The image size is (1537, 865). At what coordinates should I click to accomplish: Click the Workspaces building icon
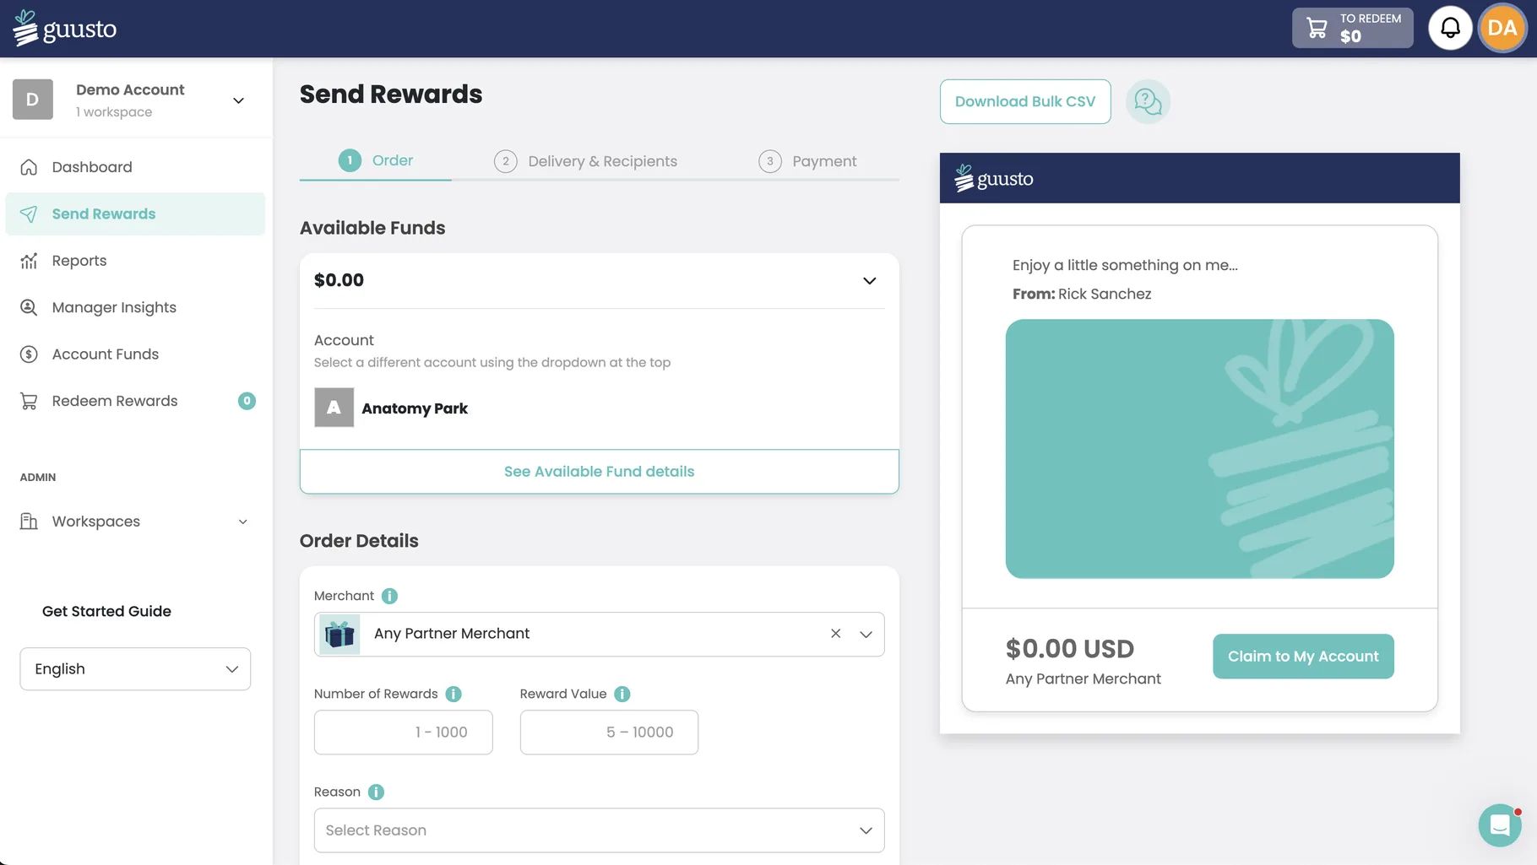click(x=29, y=522)
